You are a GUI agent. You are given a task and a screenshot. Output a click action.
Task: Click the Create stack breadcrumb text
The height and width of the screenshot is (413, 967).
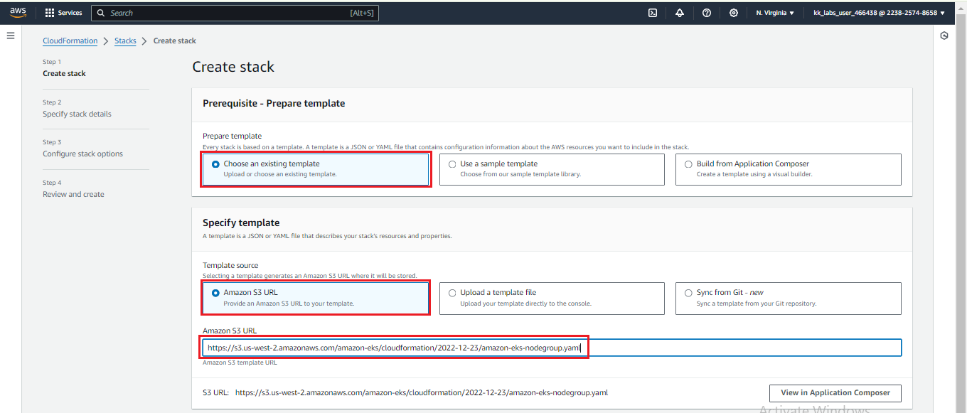click(174, 41)
